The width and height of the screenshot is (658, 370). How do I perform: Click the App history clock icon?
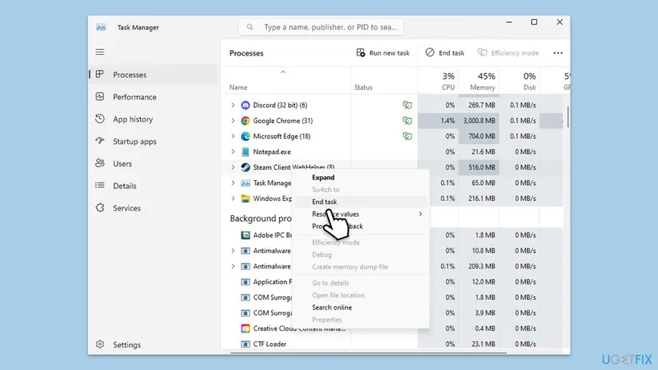[x=99, y=119]
